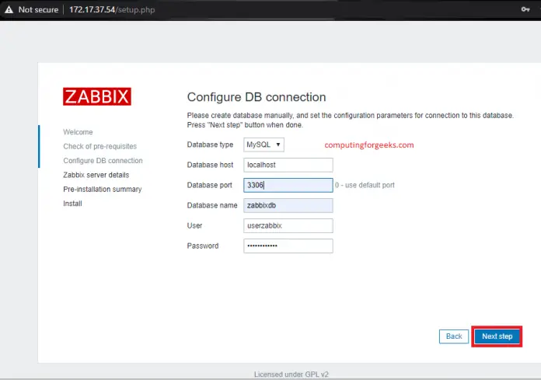The image size is (541, 380).
Task: Click into the Database port field
Action: (x=288, y=185)
